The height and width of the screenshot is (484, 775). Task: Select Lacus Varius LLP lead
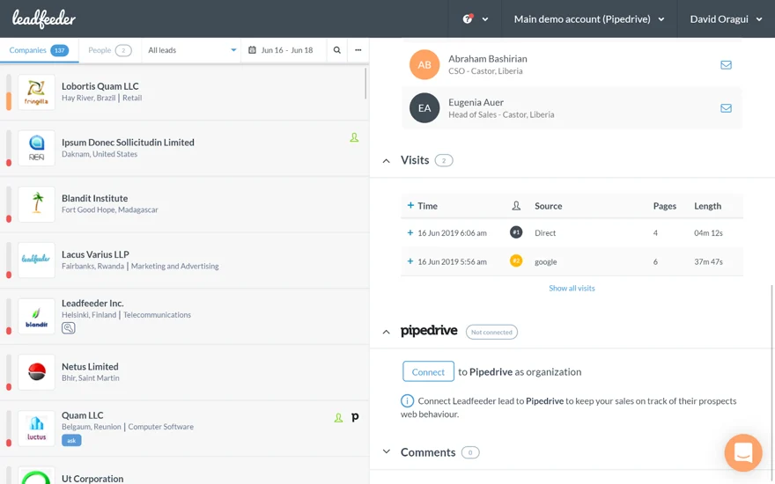(x=184, y=260)
